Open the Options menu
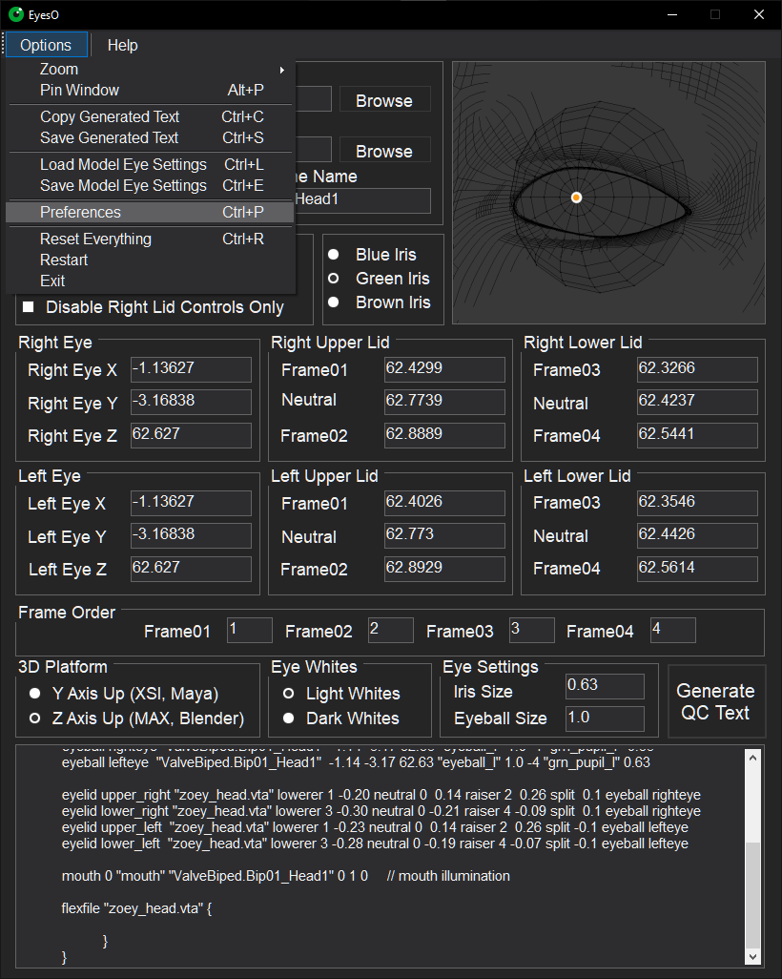This screenshot has height=979, width=782. pos(46,45)
